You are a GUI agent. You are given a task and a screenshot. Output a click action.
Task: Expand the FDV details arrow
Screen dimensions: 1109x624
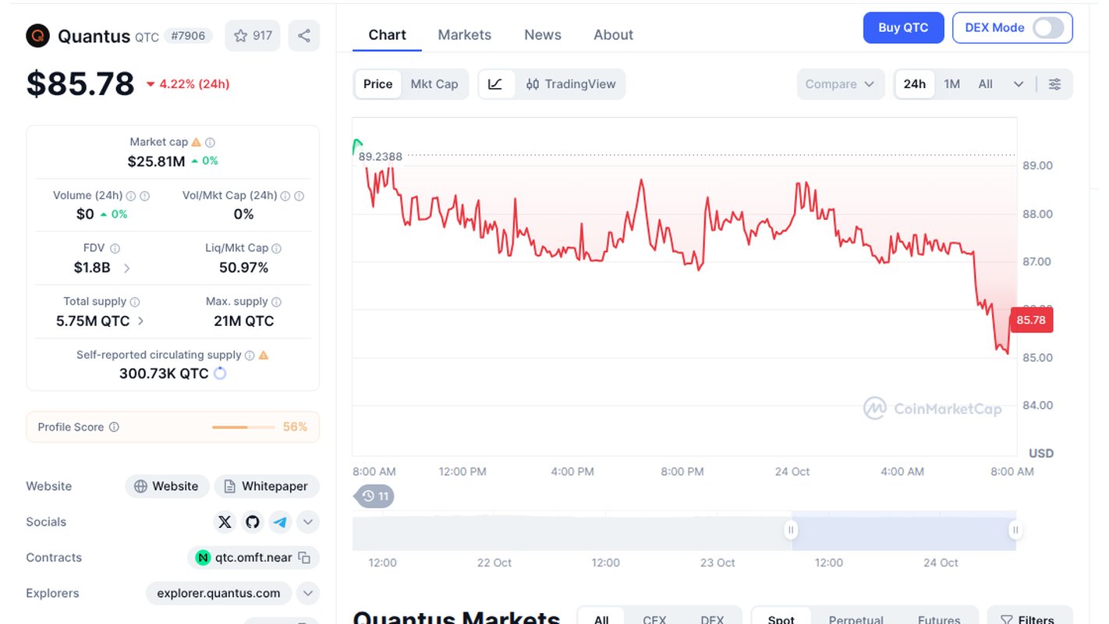click(x=127, y=268)
